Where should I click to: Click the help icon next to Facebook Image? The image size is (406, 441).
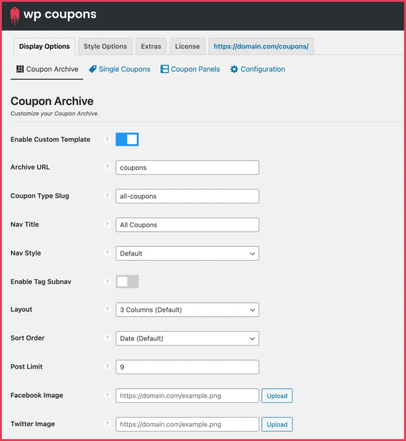pos(107,395)
